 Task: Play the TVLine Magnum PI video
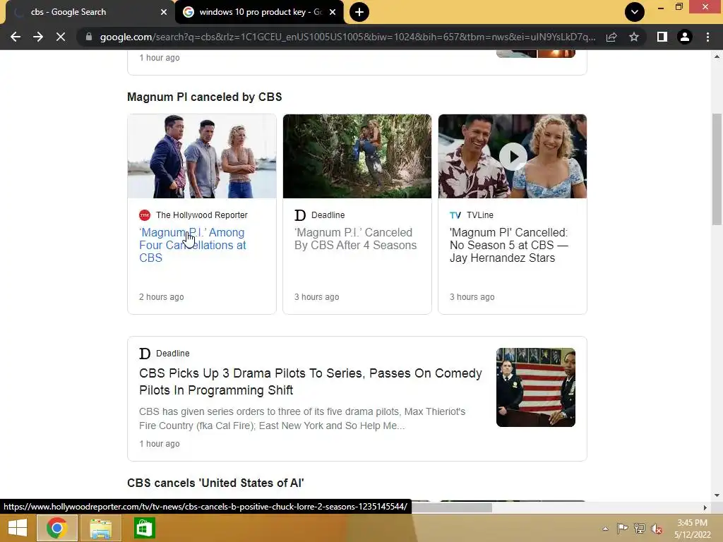(513, 157)
